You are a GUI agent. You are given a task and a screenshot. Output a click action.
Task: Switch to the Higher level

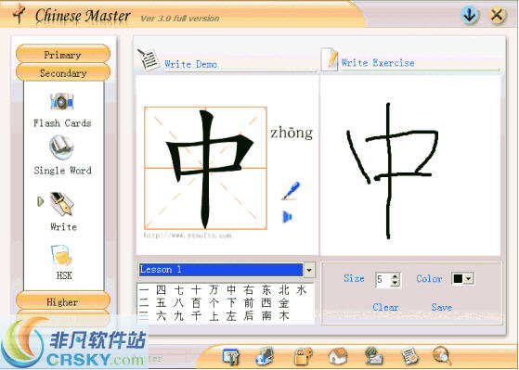coord(63,301)
